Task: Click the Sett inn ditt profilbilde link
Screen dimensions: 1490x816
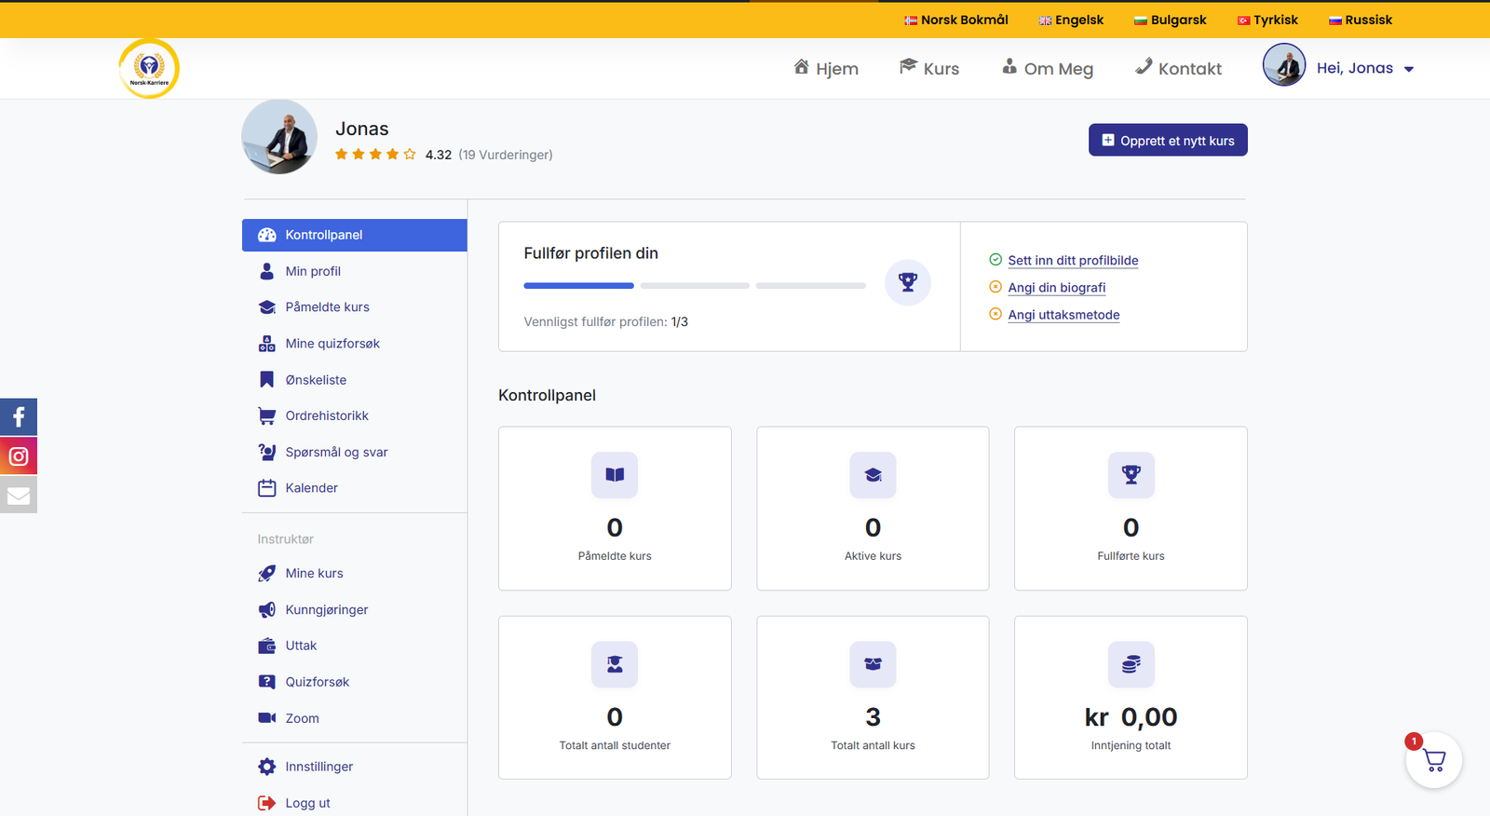Action: point(1073,261)
